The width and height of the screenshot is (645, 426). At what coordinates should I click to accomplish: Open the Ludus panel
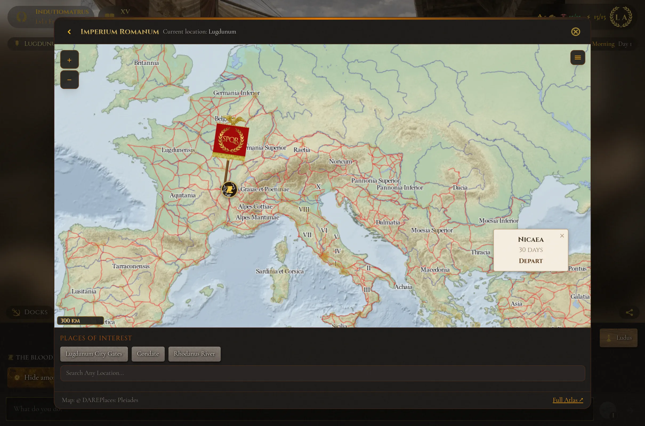pos(618,338)
